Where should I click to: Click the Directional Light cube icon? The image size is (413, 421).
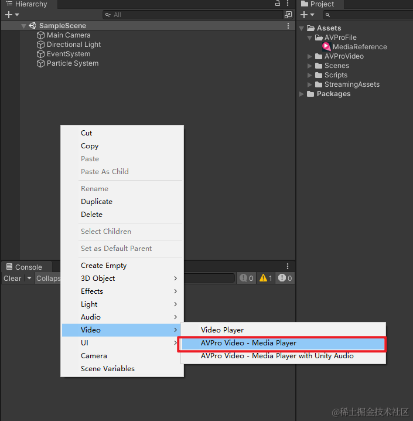click(x=40, y=45)
